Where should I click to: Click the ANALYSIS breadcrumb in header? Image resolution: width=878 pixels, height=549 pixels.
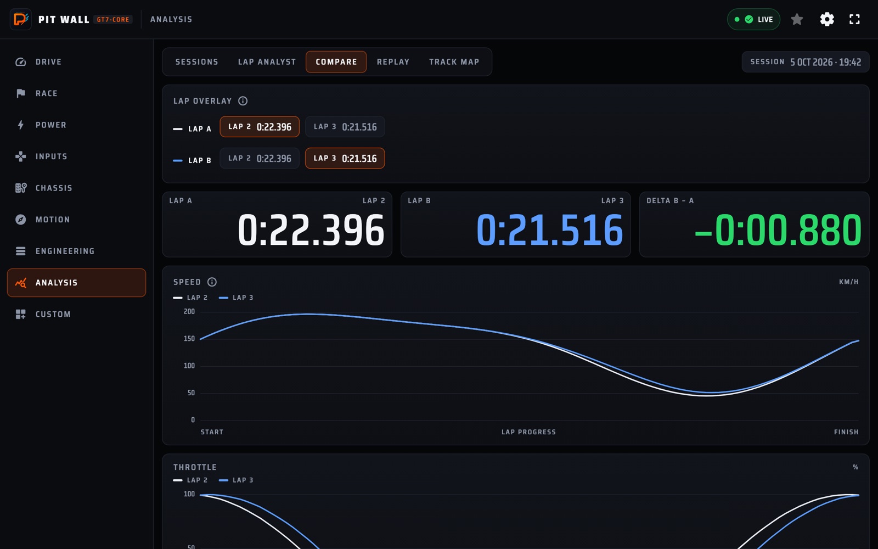pos(171,19)
